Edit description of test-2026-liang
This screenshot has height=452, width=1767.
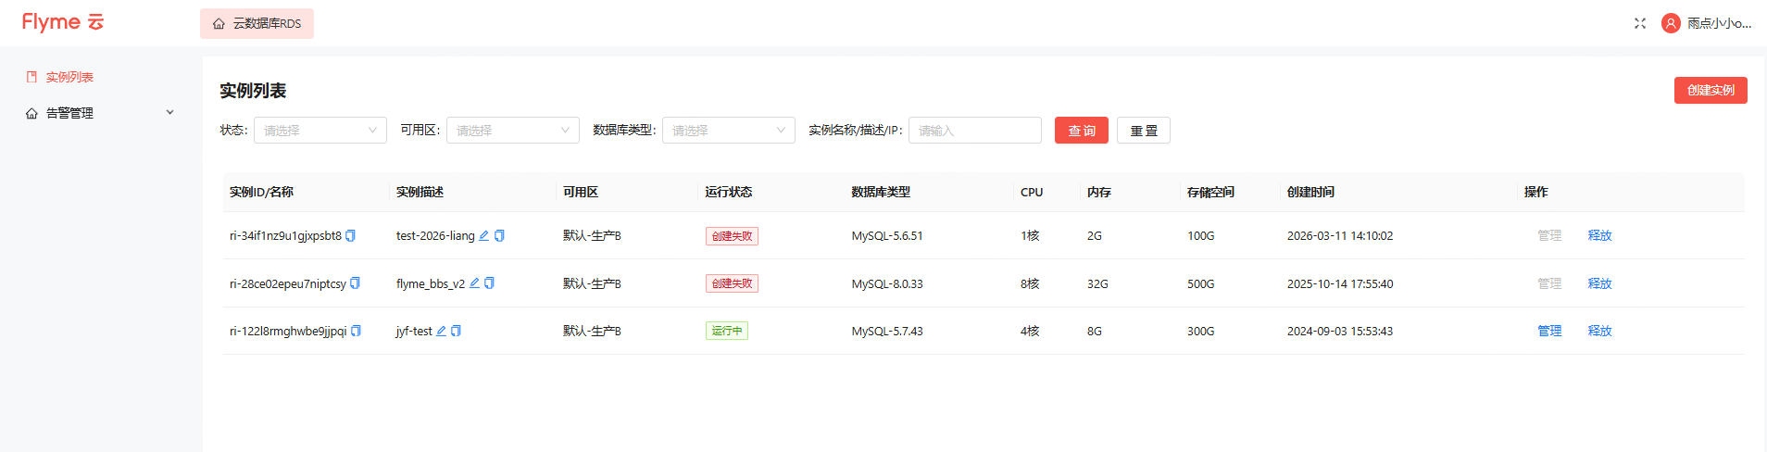tap(483, 236)
